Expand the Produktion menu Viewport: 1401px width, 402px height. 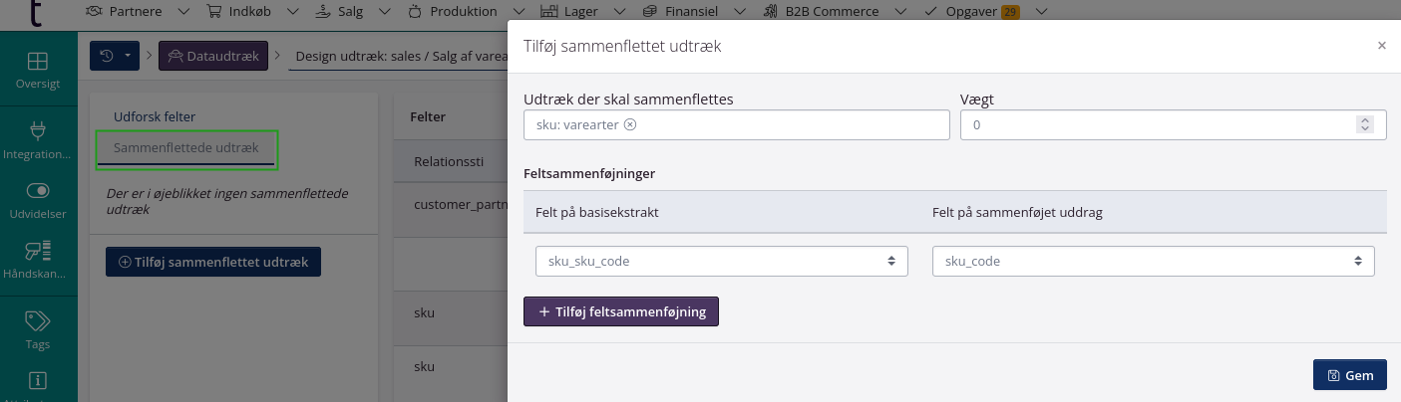point(462,12)
